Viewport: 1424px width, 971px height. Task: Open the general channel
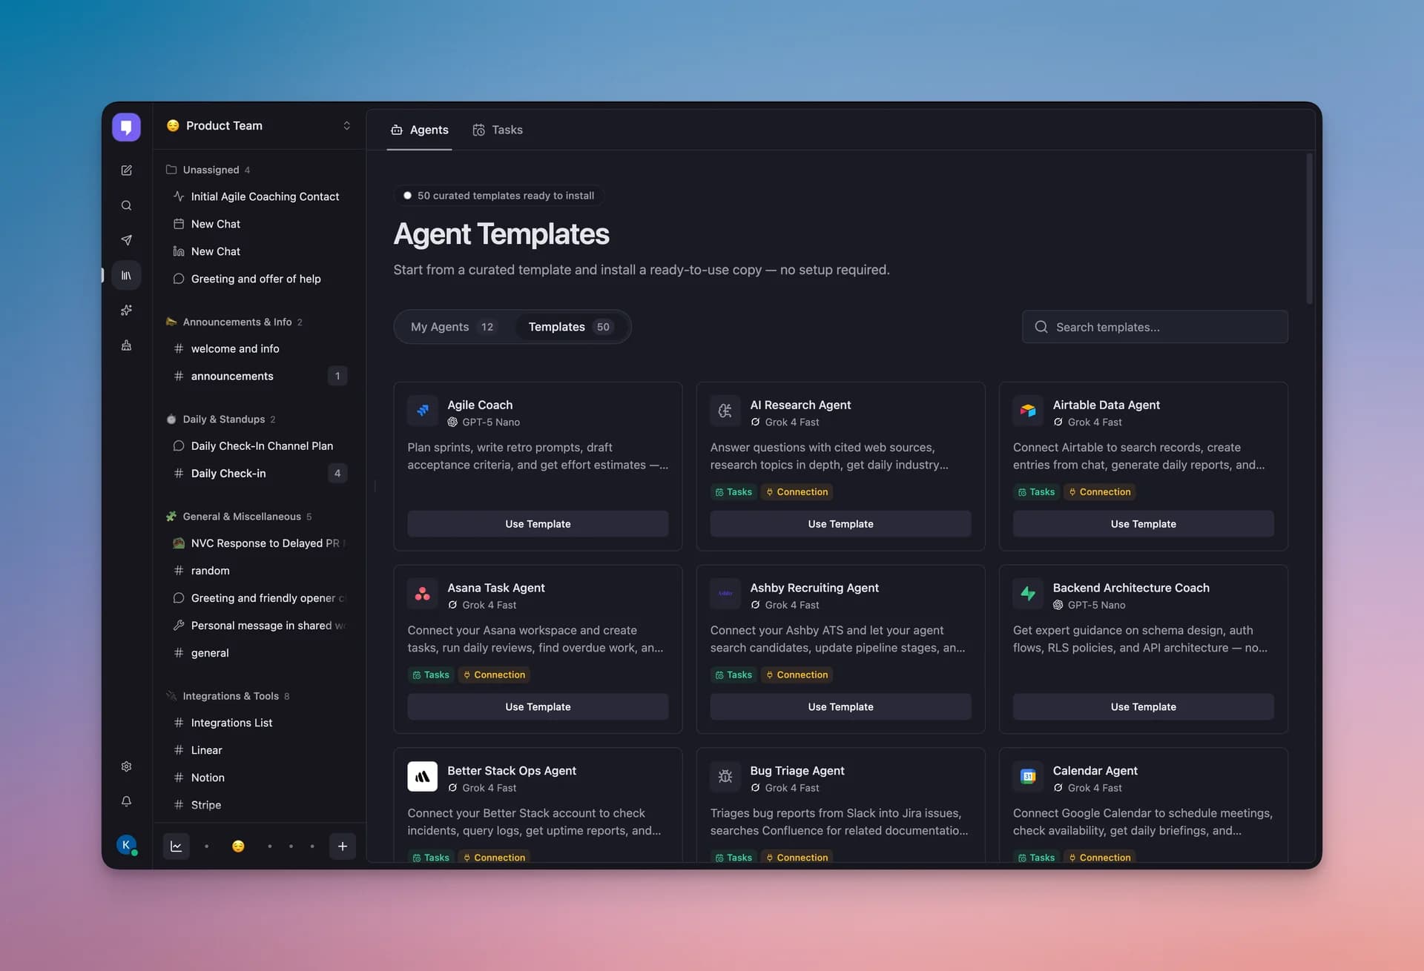point(259,653)
